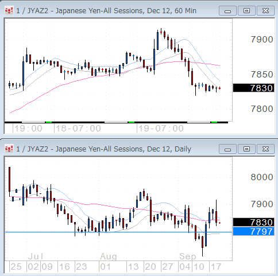The image size is (278, 276).
Task: Click the 7900 price label on 60 Min chart
Action: (x=262, y=40)
